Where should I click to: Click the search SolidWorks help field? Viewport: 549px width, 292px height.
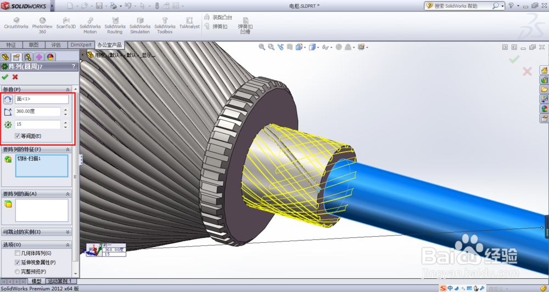coord(462,5)
